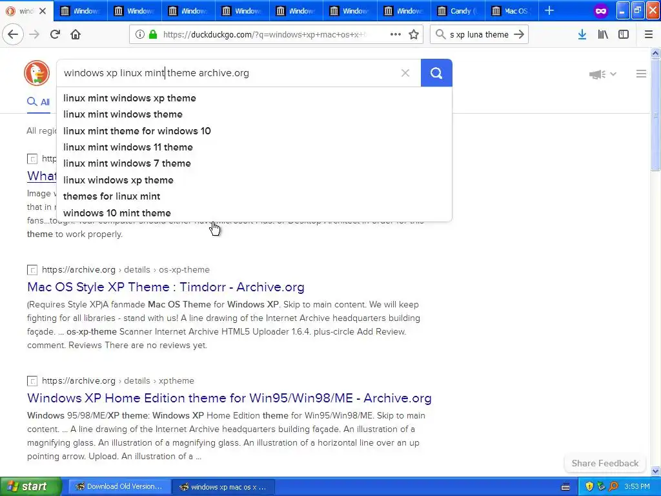
Task: Switch to 'Download Old Version...' taskbar window
Action: 119,486
